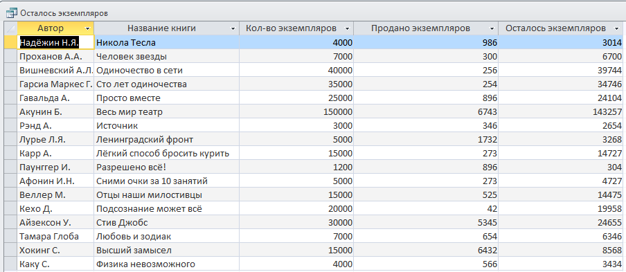Screen dimensions: 626x272
Task: Click the remaining value 8568
Action: tap(611, 250)
